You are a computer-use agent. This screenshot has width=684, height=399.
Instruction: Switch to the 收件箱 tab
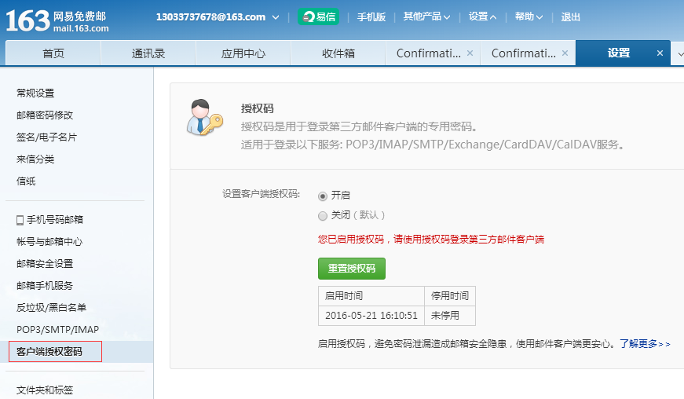click(x=338, y=53)
